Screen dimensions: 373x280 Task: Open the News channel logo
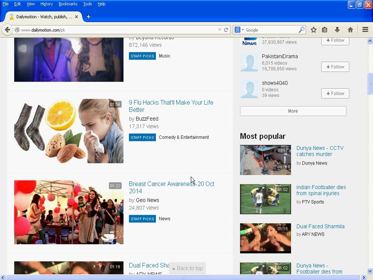coord(249,41)
